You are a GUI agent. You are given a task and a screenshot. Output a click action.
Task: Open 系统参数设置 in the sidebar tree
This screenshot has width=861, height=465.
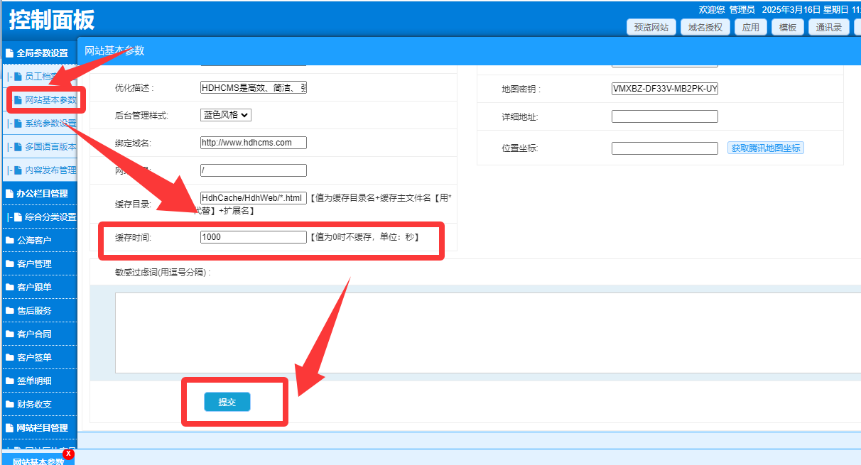point(50,124)
